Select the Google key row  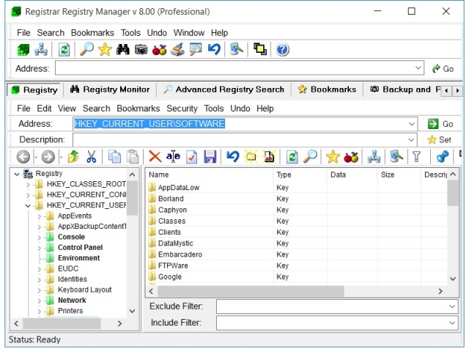point(298,277)
